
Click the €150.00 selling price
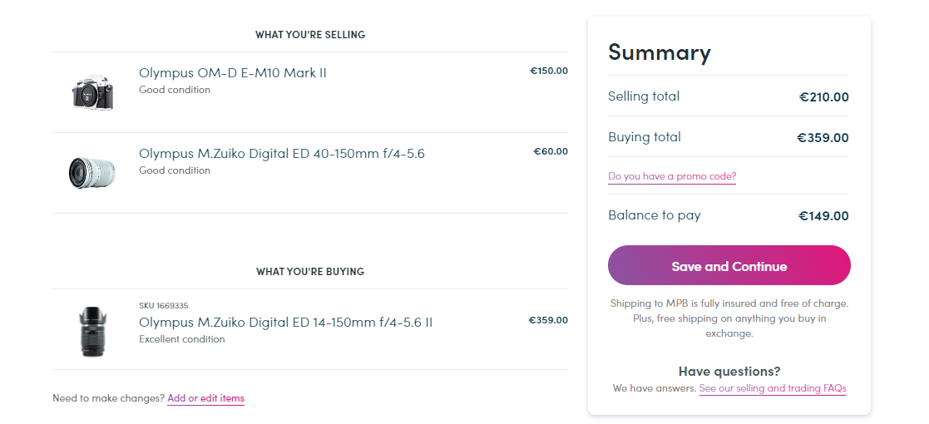click(549, 71)
